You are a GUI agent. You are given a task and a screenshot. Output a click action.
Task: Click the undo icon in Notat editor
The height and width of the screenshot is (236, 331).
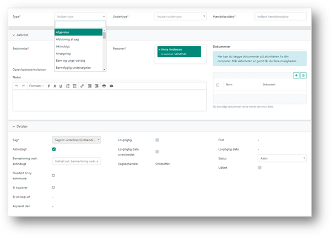click(17, 86)
